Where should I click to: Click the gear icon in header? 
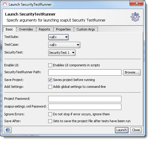pyautogui.click(x=135, y=17)
